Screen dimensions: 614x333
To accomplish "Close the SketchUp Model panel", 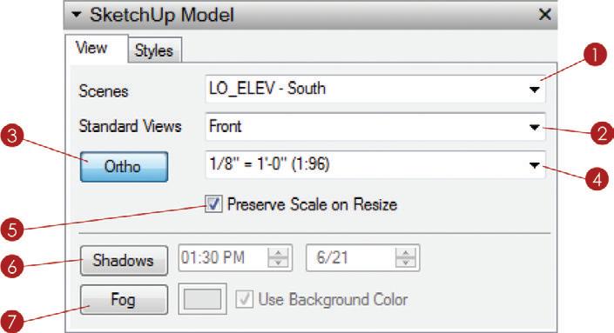I will click(x=544, y=15).
